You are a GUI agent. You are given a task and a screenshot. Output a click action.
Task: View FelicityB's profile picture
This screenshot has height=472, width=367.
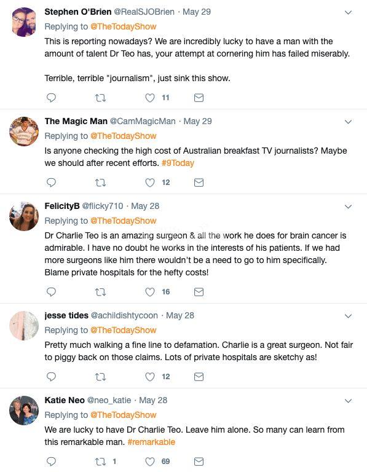(x=24, y=216)
